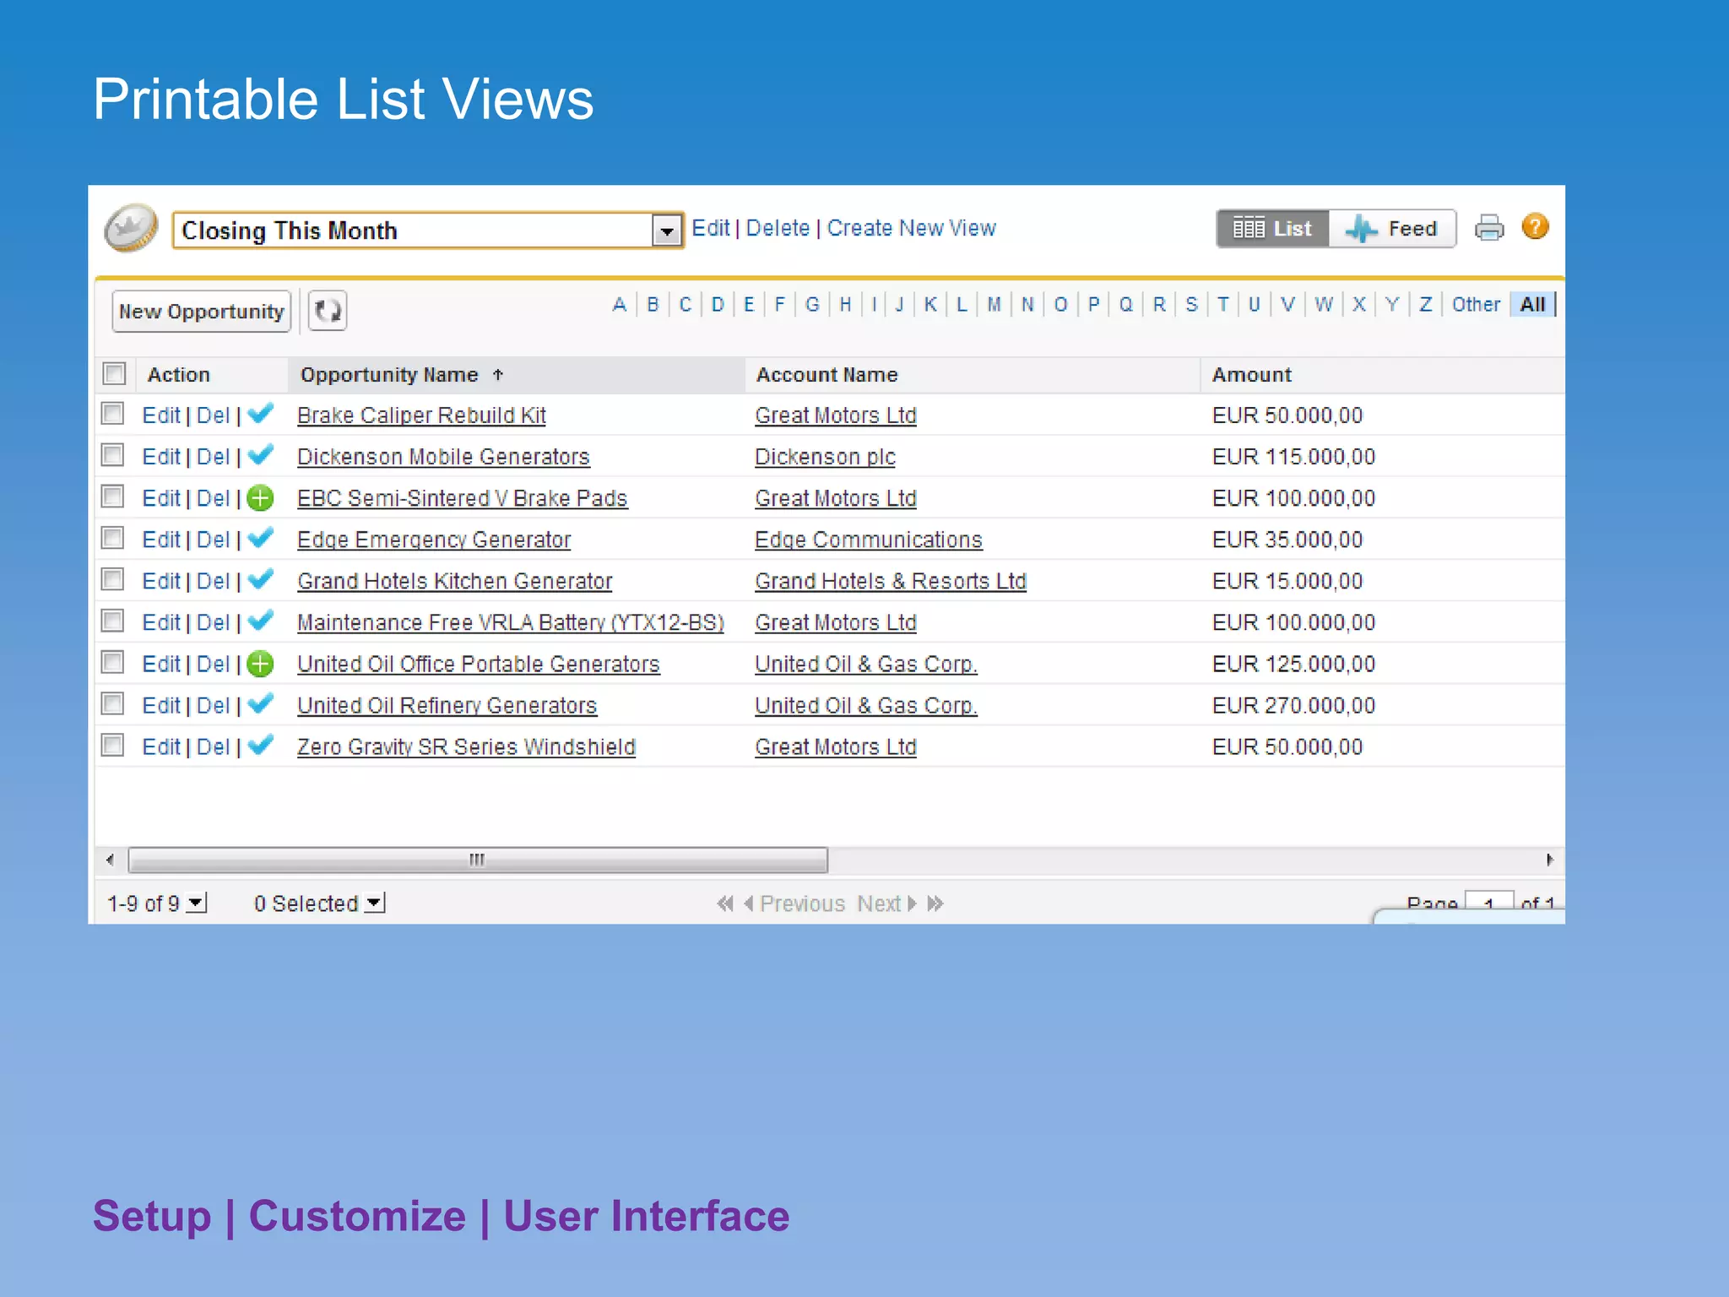The width and height of the screenshot is (1729, 1297).
Task: Filter list by letter Z
Action: (x=1426, y=305)
